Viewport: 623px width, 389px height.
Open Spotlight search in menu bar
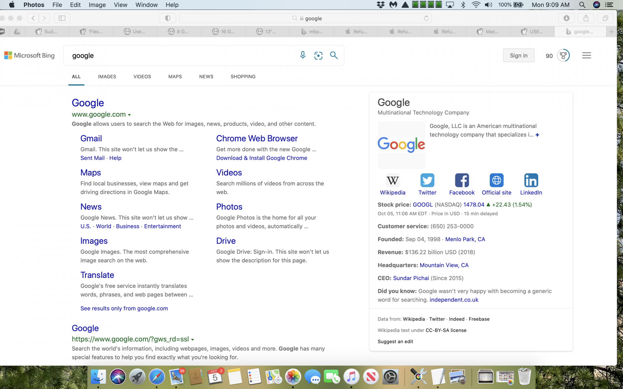pyautogui.click(x=582, y=5)
